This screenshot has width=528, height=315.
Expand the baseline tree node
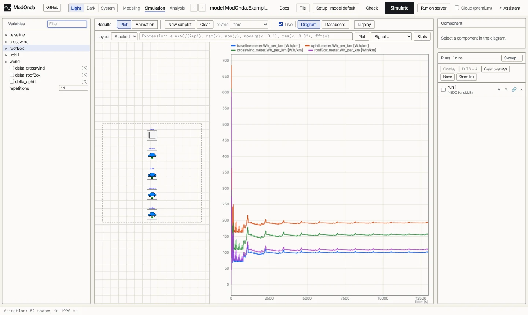tap(6, 35)
